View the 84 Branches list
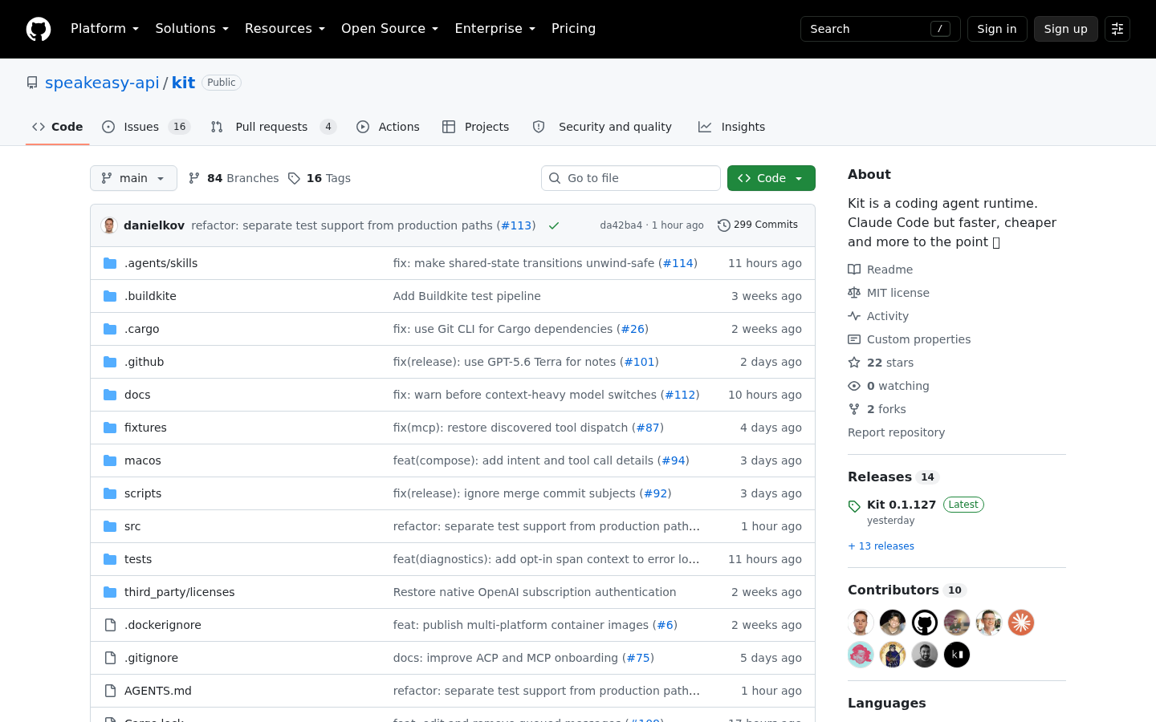The image size is (1156, 722). 234,178
